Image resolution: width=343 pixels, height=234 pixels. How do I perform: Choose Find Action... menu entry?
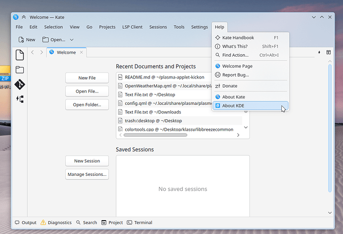(x=251, y=55)
